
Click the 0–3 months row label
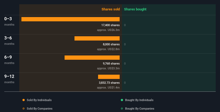click(x=9, y=21)
